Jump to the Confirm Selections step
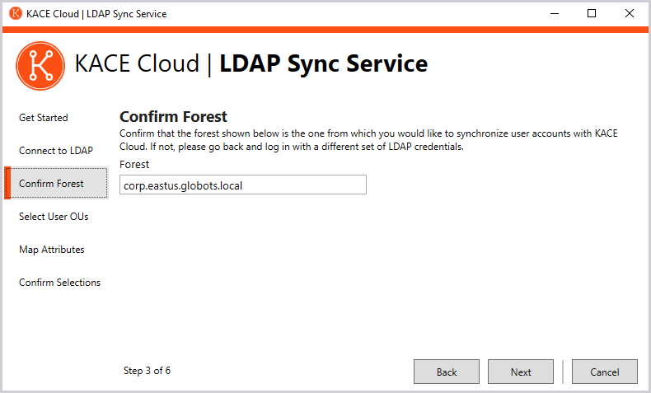 (59, 283)
